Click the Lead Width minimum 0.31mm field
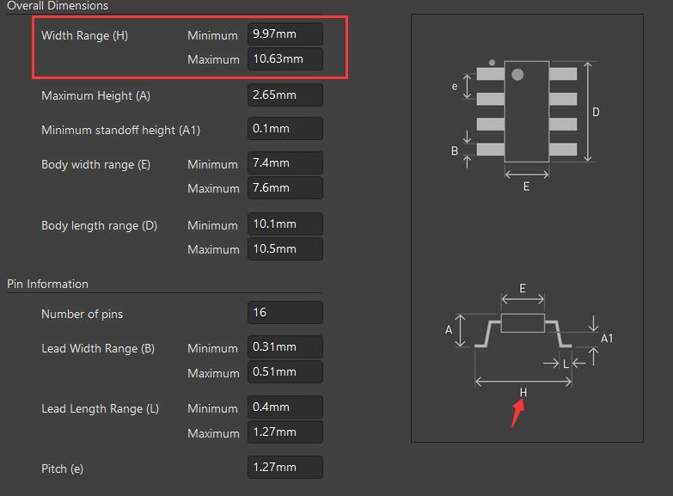The width and height of the screenshot is (673, 496). (285, 346)
